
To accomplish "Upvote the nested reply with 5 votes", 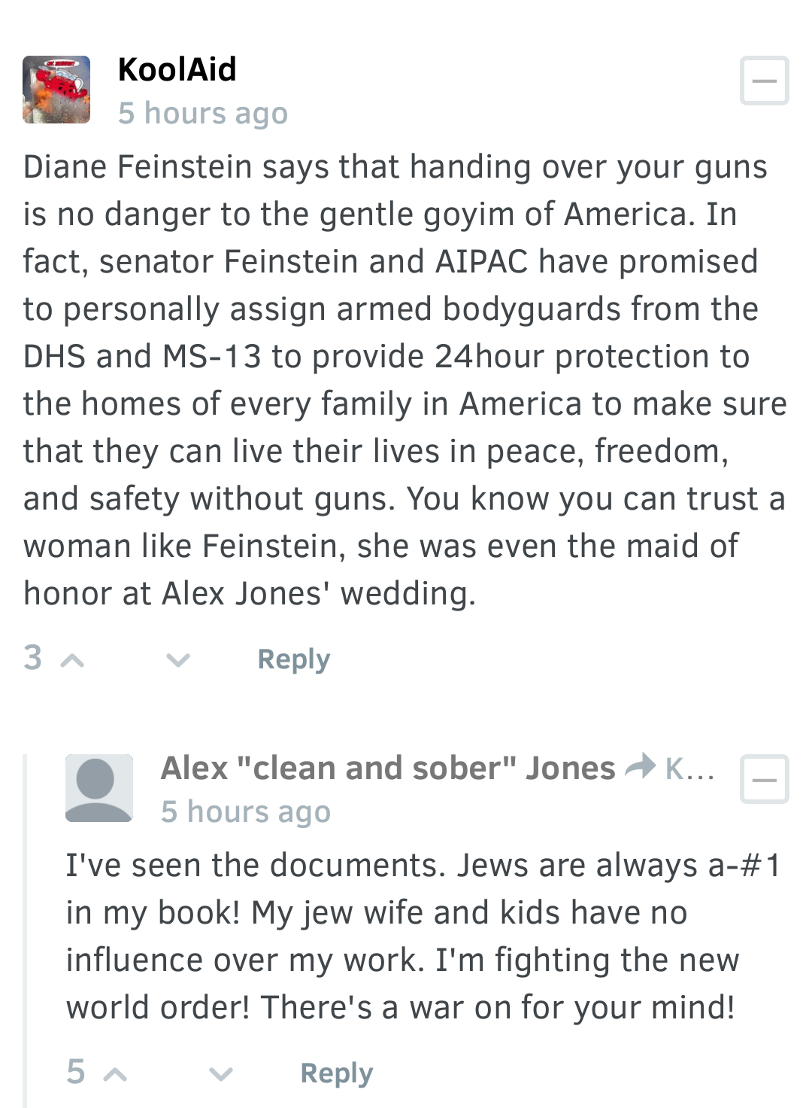I will (115, 1074).
